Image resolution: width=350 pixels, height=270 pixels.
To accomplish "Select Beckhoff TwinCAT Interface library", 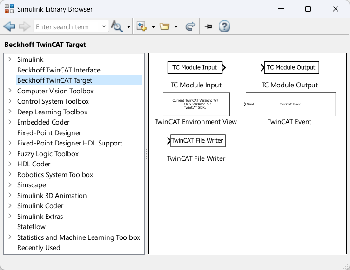I will pyautogui.click(x=59, y=70).
